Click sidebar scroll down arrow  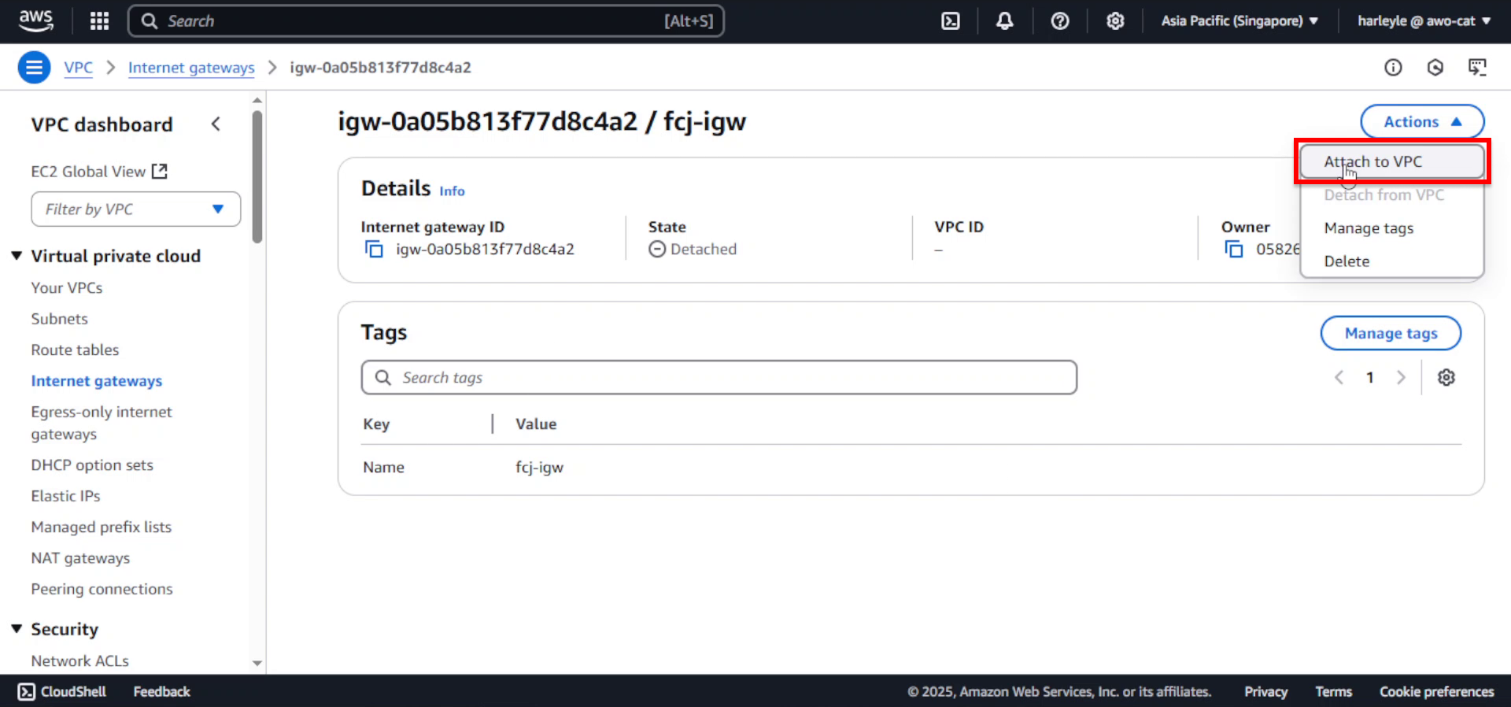click(x=257, y=664)
